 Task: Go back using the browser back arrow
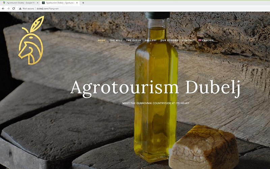pyautogui.click(x=3, y=8)
